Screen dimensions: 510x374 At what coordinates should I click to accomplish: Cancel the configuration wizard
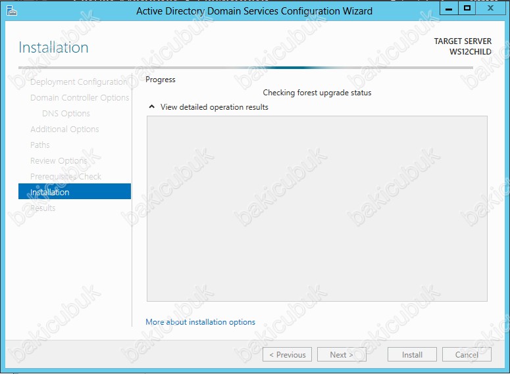(x=467, y=354)
